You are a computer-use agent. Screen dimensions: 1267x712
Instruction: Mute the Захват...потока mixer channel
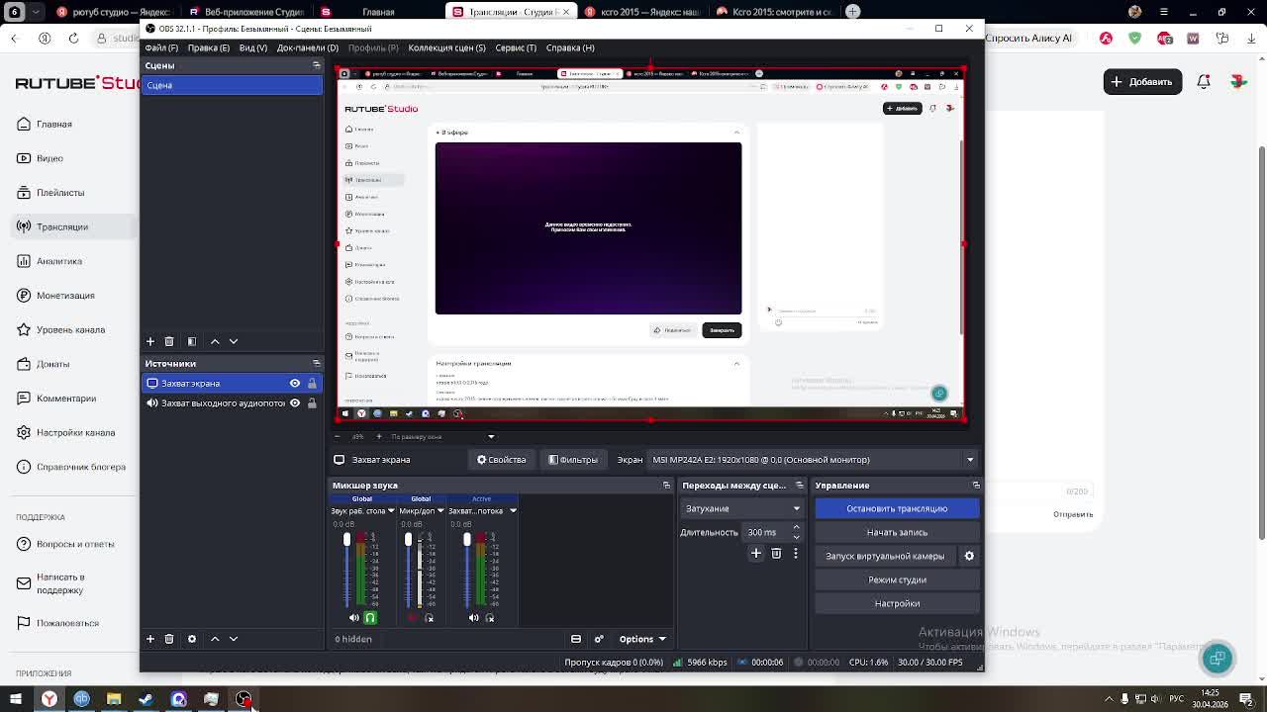[473, 618]
